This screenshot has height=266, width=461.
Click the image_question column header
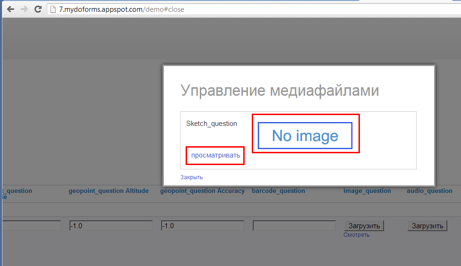tap(367, 191)
